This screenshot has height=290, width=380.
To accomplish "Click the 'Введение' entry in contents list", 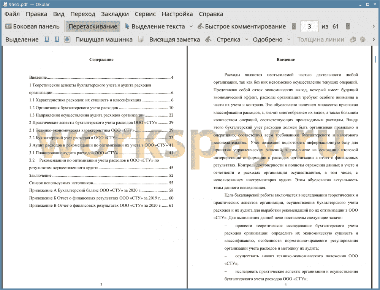I will 101,78.
